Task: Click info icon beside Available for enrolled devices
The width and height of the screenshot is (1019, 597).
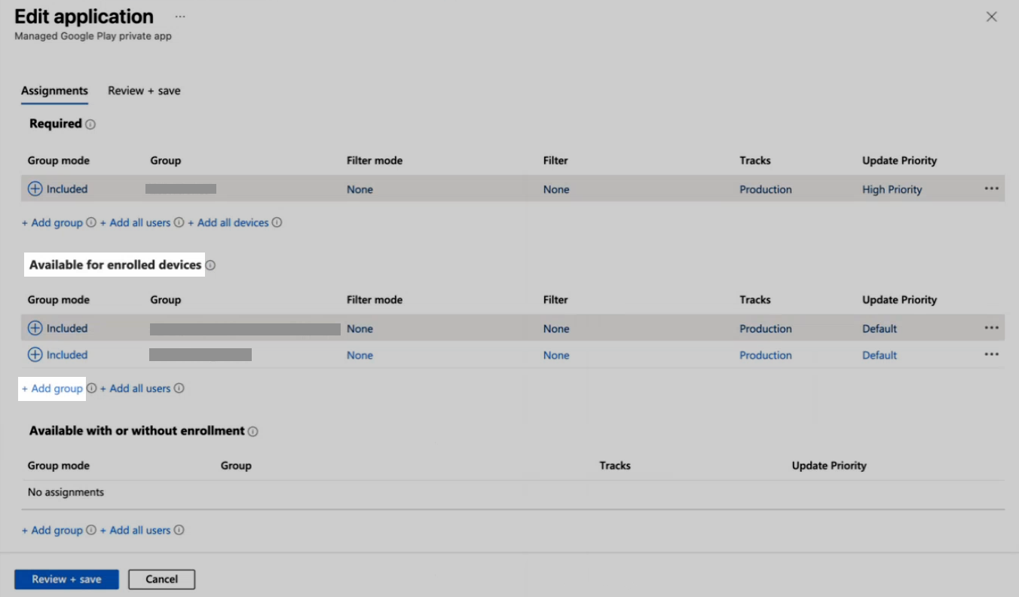Action: coord(210,265)
